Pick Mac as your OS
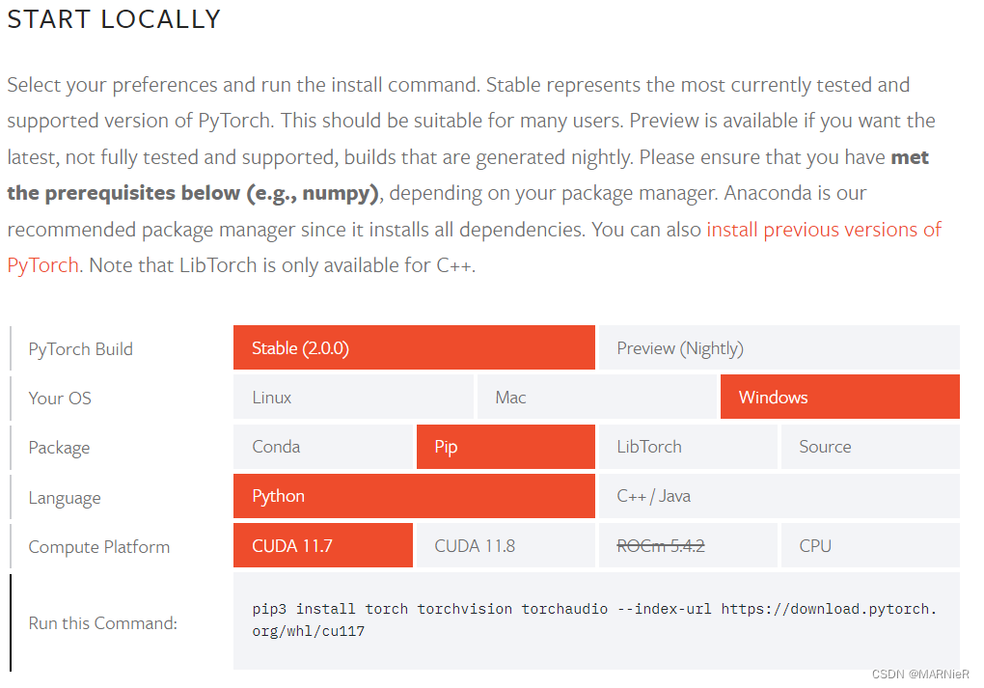 point(596,398)
